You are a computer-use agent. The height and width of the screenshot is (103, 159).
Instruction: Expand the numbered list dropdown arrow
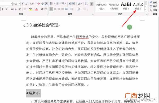[x=60, y=4]
